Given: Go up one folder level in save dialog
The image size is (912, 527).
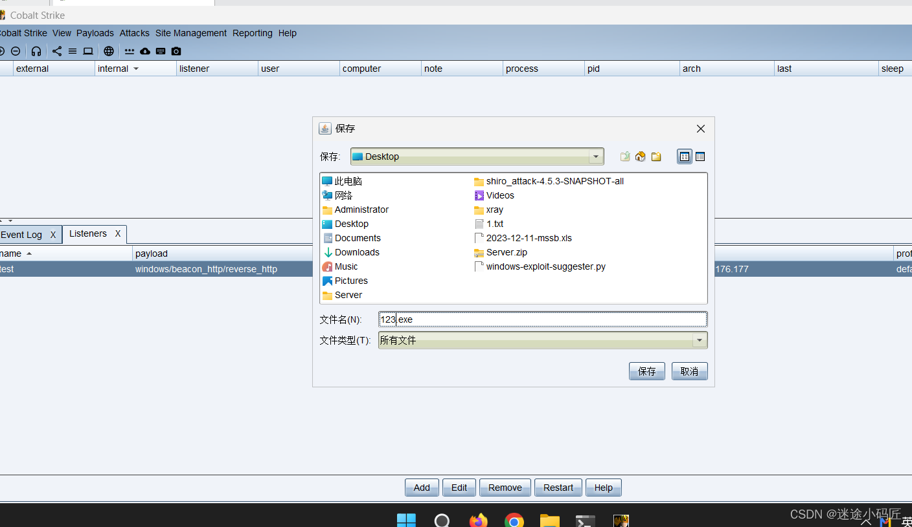Looking at the screenshot, I should click(625, 156).
